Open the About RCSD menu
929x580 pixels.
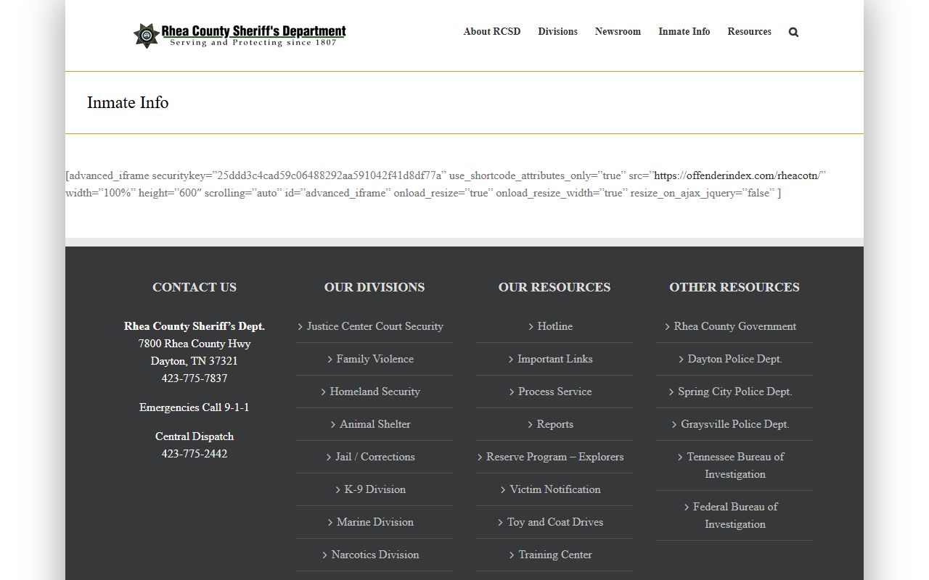(492, 31)
